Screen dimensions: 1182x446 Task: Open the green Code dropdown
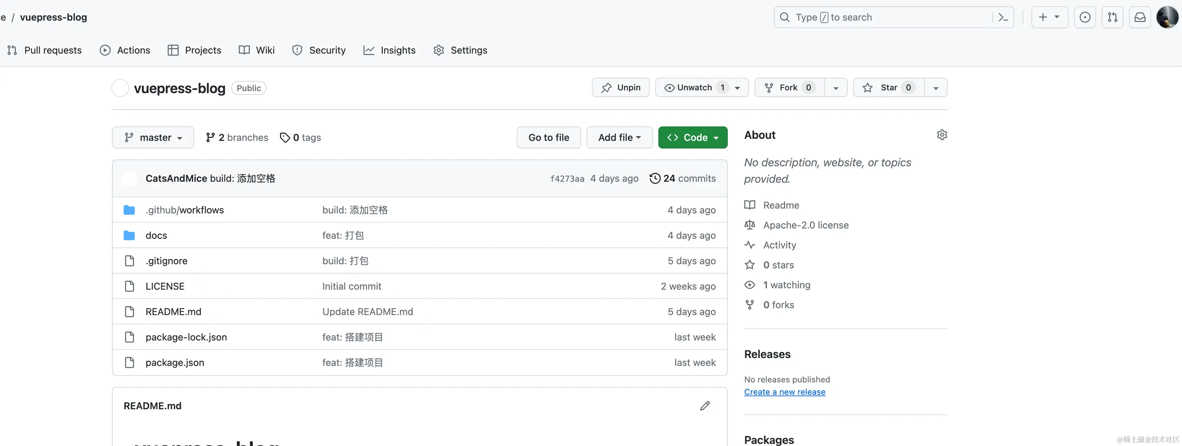coord(692,138)
